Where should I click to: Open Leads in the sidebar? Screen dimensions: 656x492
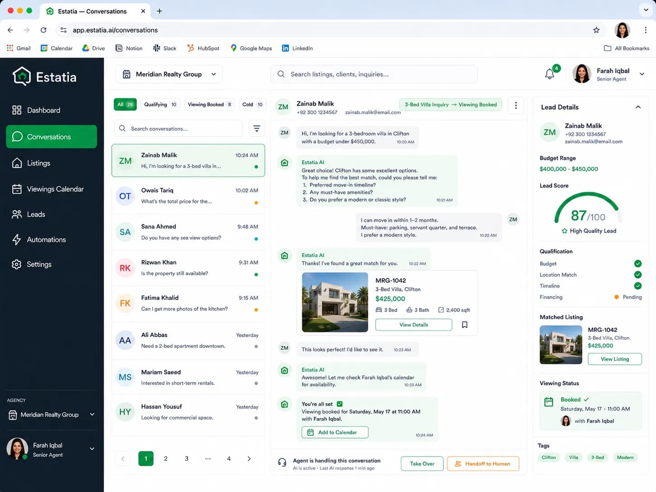pos(52,214)
